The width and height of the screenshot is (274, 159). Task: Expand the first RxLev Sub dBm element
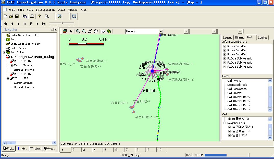(x=225, y=46)
